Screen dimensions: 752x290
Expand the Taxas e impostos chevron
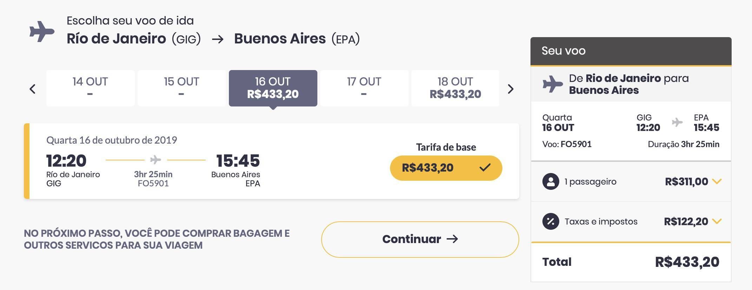tap(717, 221)
